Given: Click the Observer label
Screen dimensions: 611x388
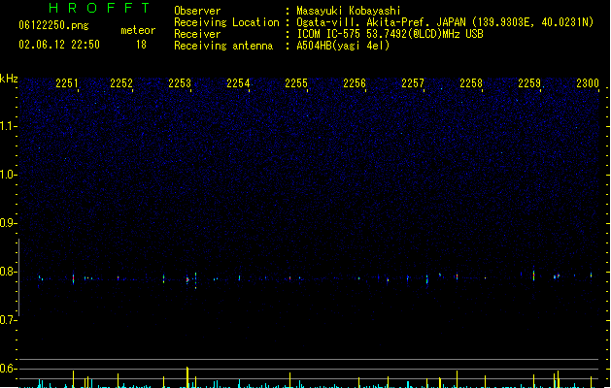Looking at the screenshot, I should click(x=197, y=11).
